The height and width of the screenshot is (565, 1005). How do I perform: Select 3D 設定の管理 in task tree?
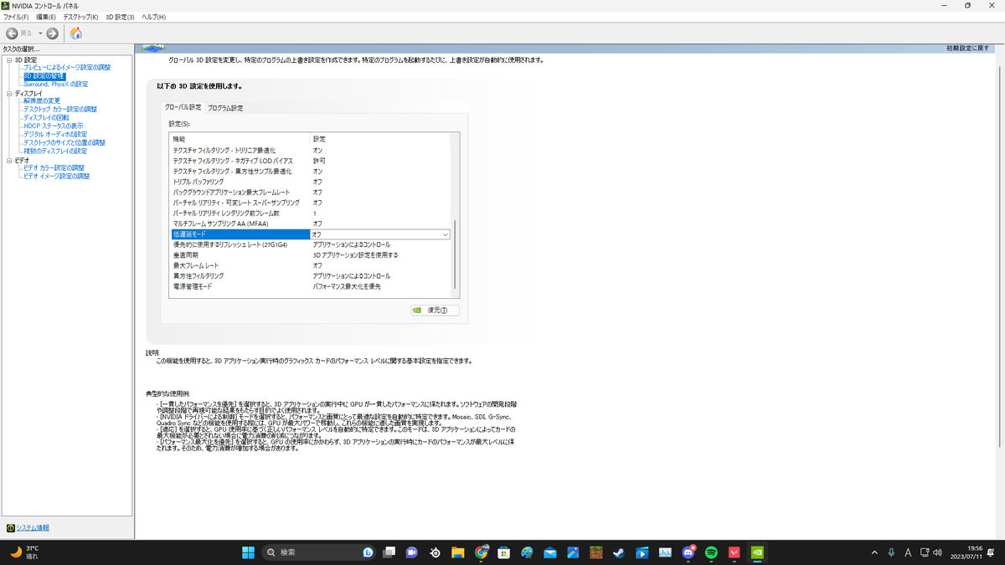point(44,76)
